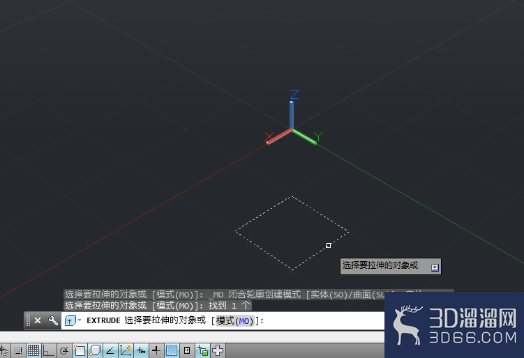The width and height of the screenshot is (524, 358).
Task: Select the dashed rectangle outline
Action: coord(320,251)
